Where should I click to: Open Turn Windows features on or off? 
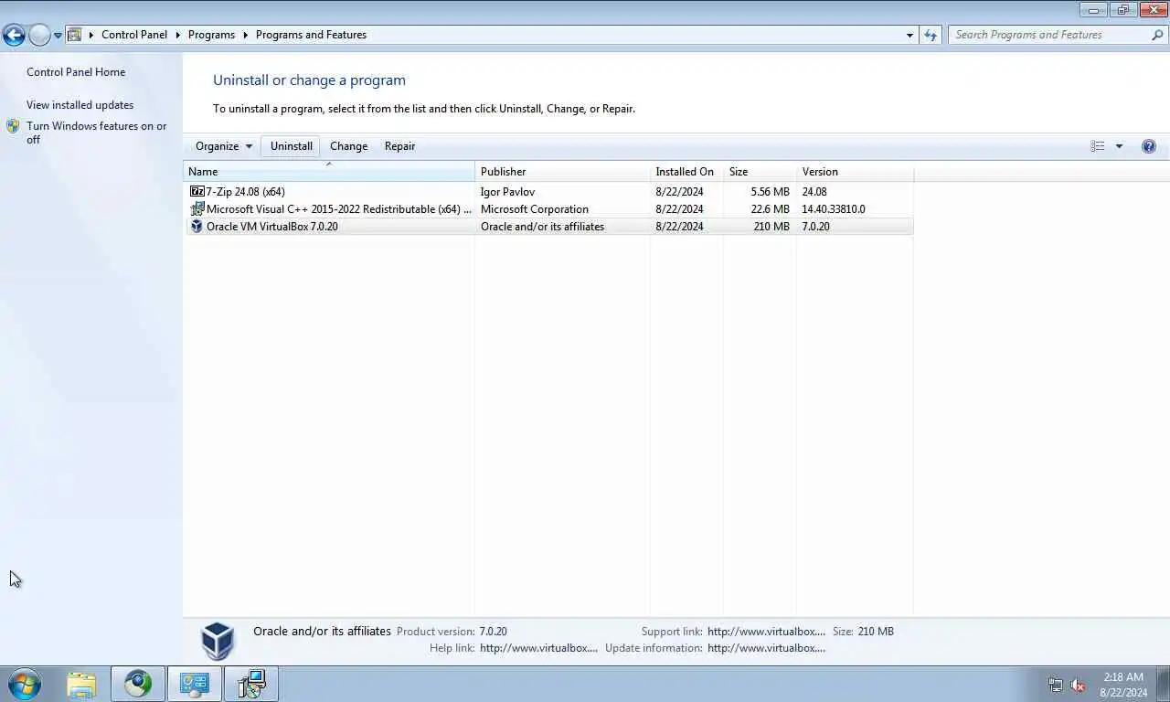[x=97, y=133]
